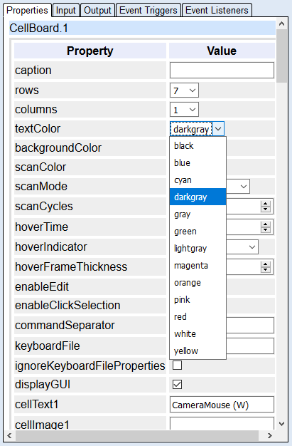Click the enableEdit property label
292x446 pixels.
42,286
